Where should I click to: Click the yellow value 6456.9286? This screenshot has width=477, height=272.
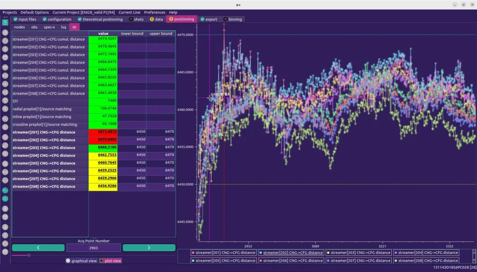103,187
